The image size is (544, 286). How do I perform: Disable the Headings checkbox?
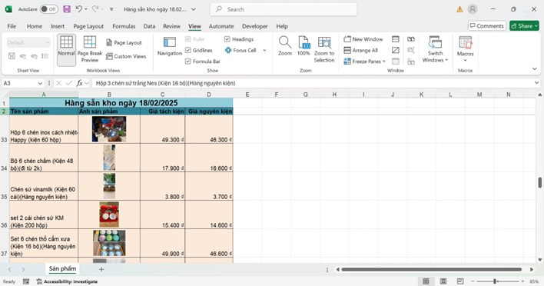227,39
